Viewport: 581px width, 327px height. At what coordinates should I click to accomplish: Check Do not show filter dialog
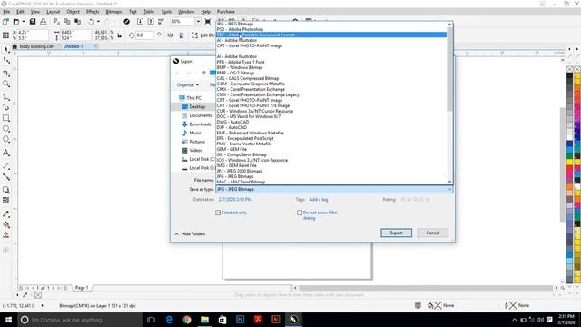click(x=300, y=213)
